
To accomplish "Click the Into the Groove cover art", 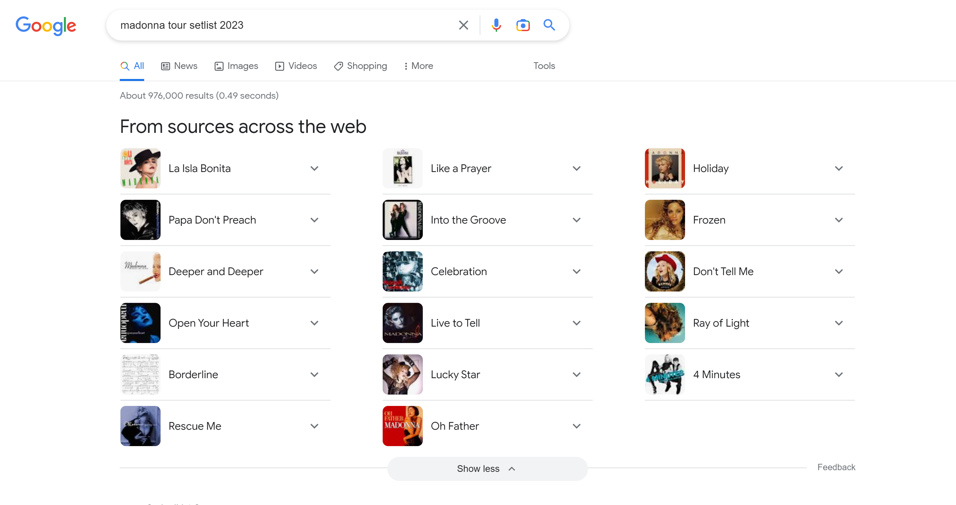I will click(403, 220).
